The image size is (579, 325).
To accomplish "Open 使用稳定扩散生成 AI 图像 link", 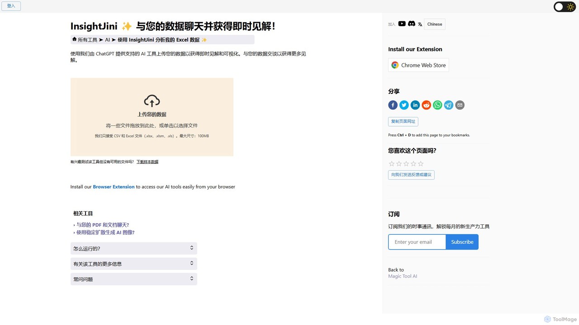I will [105, 232].
